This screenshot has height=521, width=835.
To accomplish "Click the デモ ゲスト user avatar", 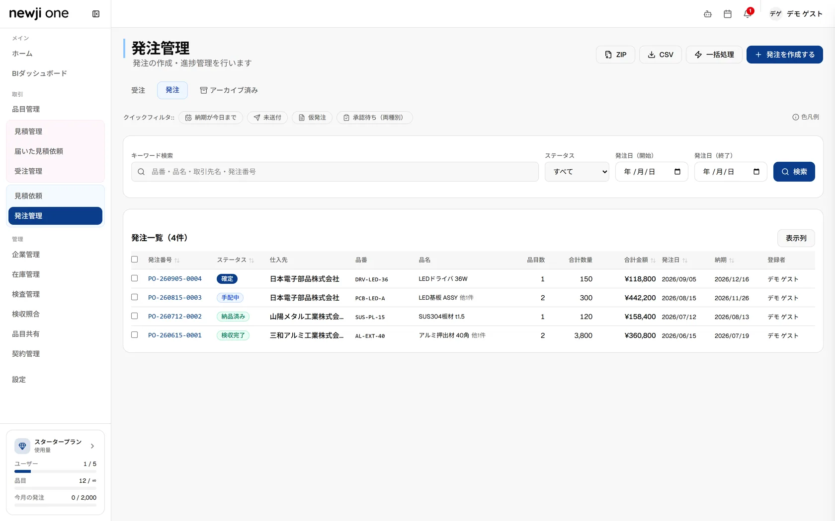I will [775, 14].
